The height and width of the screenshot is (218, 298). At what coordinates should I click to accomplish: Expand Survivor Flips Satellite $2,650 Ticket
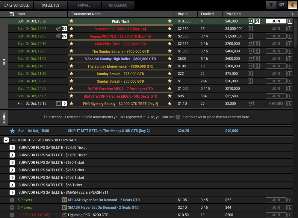tap(12, 148)
